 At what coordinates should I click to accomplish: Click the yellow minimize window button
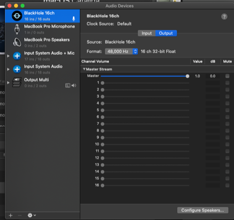[x=16, y=6]
